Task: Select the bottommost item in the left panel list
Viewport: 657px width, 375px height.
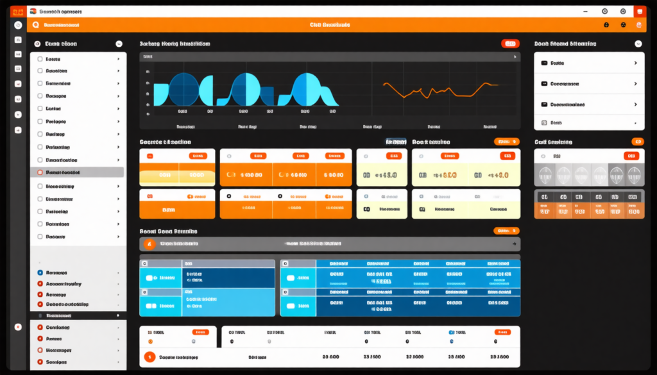Action: pyautogui.click(x=78, y=362)
